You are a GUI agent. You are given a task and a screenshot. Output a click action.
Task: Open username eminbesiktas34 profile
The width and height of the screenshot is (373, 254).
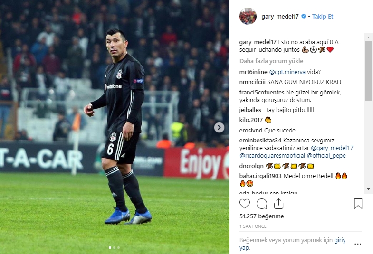[x=260, y=141]
